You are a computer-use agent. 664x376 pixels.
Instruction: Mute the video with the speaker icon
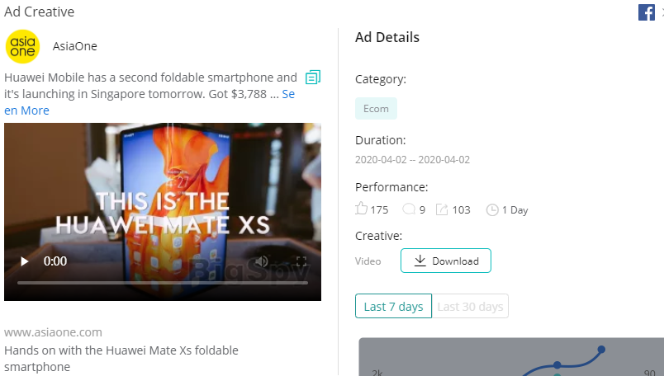coord(261,261)
